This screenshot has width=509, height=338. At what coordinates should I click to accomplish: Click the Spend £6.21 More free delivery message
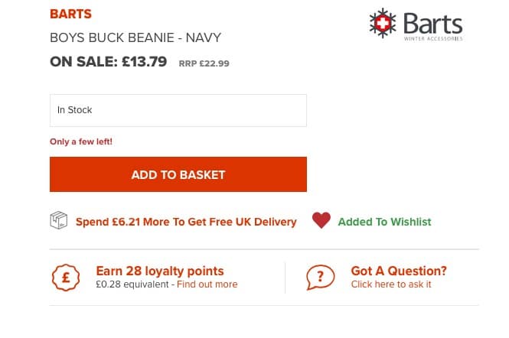coord(186,222)
